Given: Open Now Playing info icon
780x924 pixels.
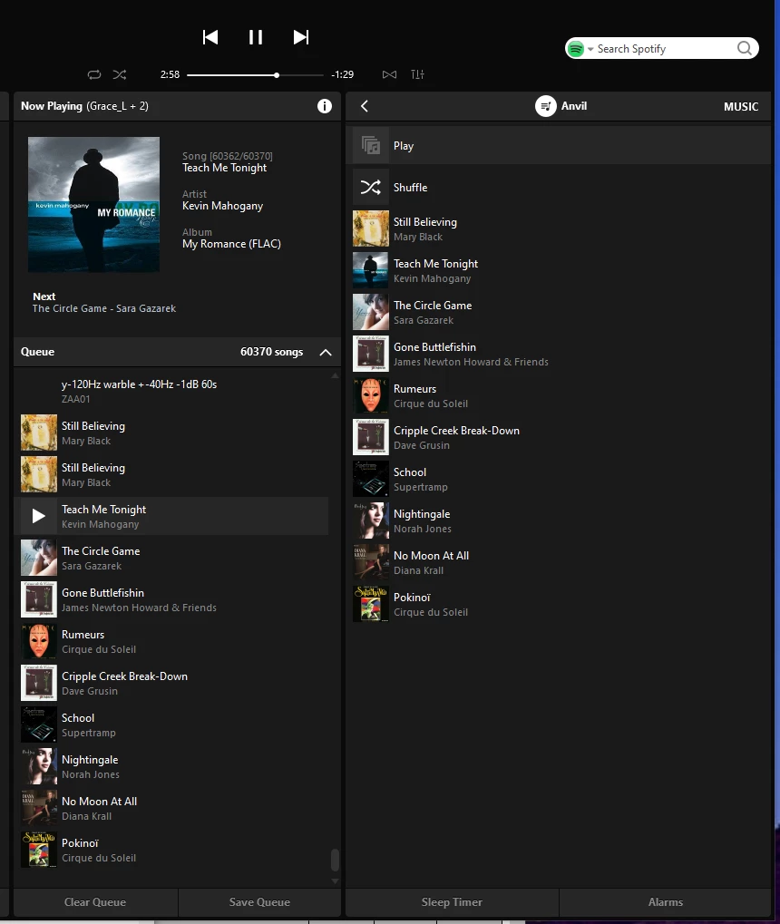Looking at the screenshot, I should click(x=325, y=106).
